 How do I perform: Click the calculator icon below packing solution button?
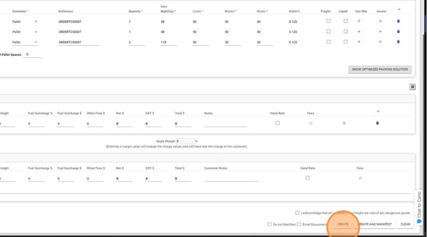pos(412,87)
